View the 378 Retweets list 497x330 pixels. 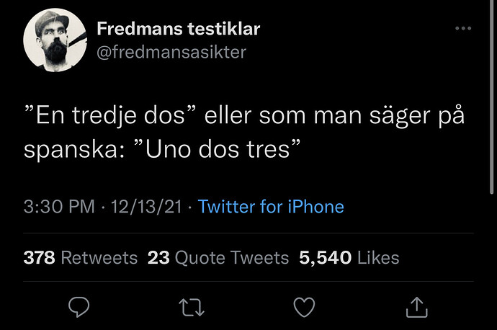[x=81, y=257]
